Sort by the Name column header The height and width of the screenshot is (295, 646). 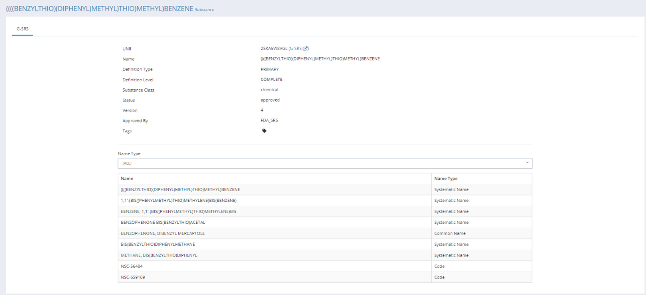(x=127, y=178)
